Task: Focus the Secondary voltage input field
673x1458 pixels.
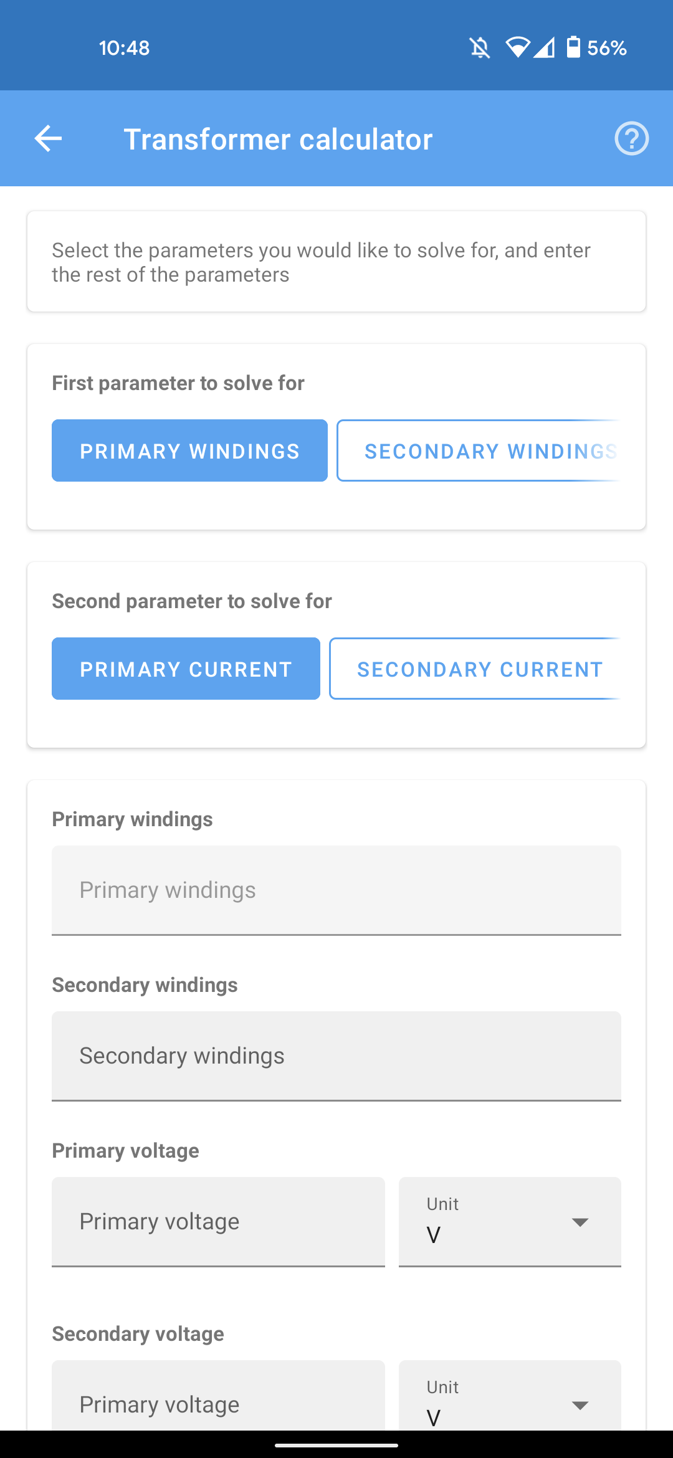Action: point(218,1396)
